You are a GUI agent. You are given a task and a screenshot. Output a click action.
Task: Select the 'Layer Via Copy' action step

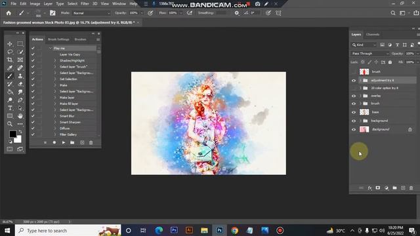[70, 54]
